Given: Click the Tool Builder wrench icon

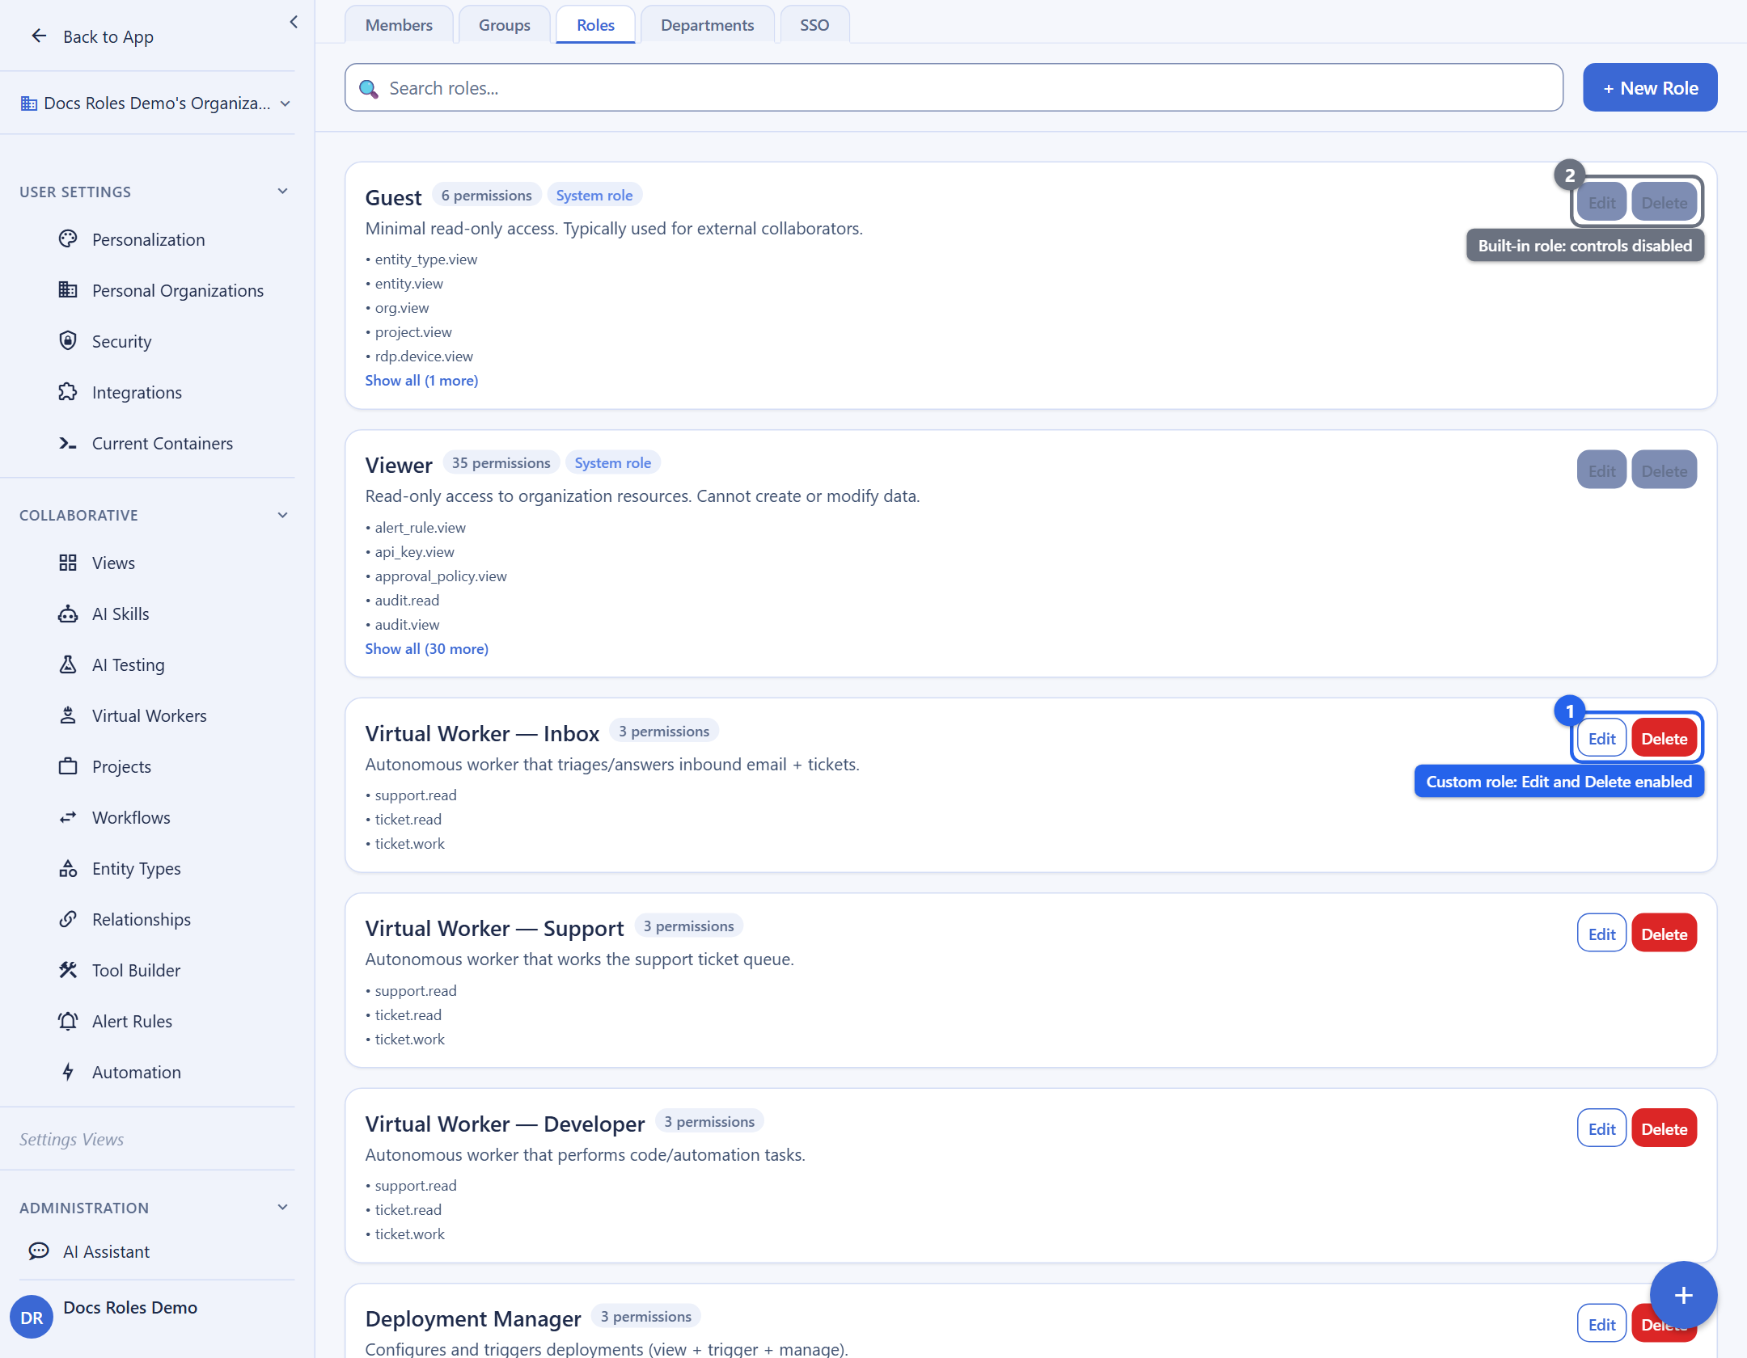Looking at the screenshot, I should coord(68,970).
